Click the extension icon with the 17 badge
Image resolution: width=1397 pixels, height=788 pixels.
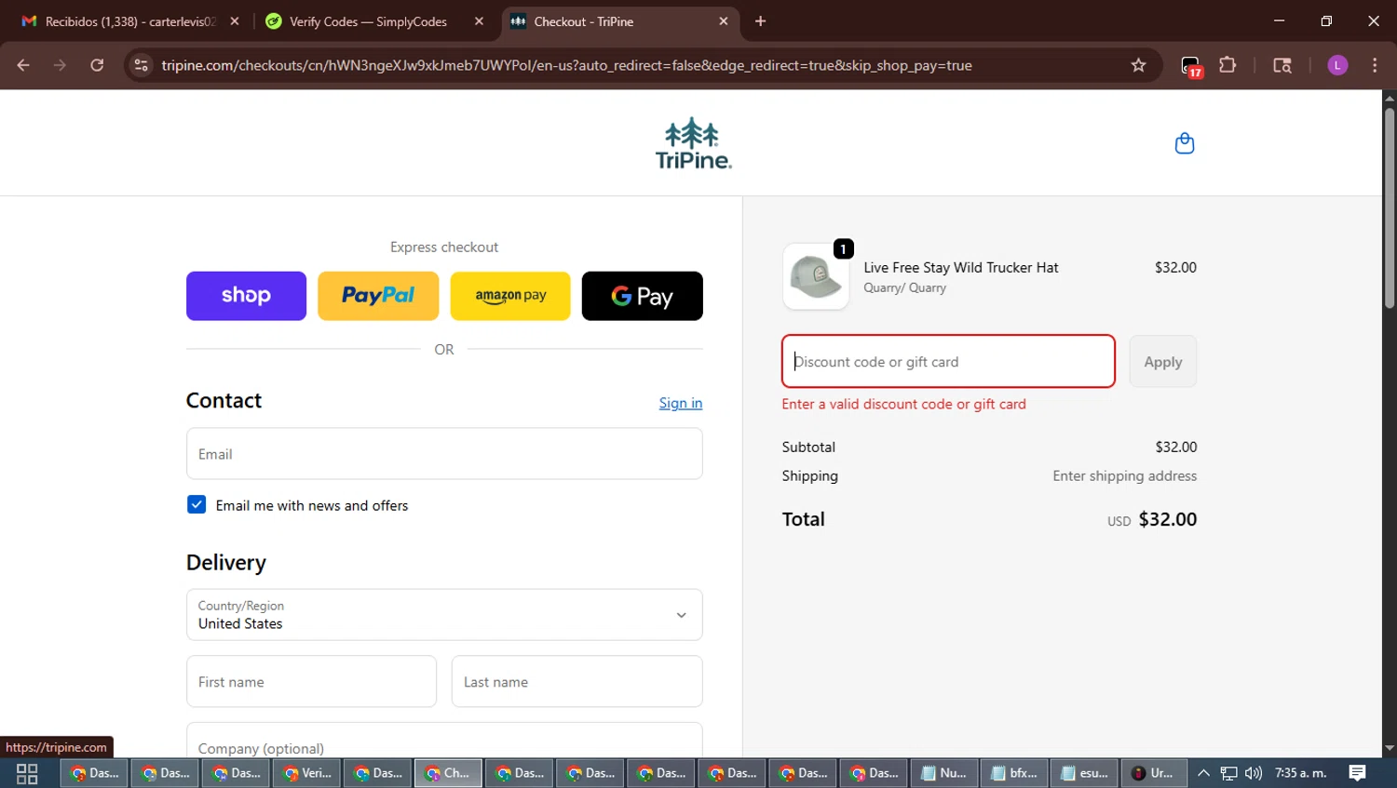click(1191, 66)
